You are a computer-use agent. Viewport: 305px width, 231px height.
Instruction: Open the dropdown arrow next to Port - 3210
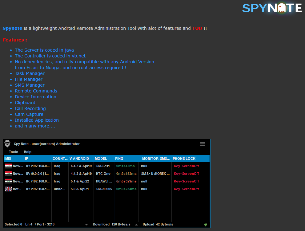[86, 224]
